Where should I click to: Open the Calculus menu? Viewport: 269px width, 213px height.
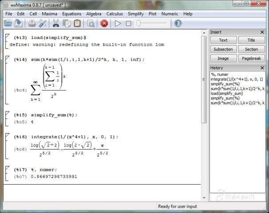pyautogui.click(x=115, y=14)
